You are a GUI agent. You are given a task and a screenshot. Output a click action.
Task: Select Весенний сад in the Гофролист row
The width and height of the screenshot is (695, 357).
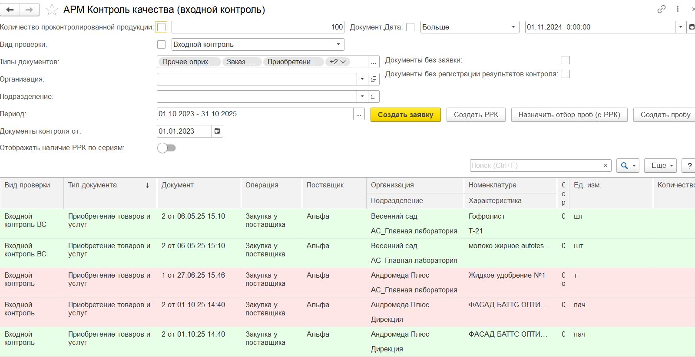394,216
